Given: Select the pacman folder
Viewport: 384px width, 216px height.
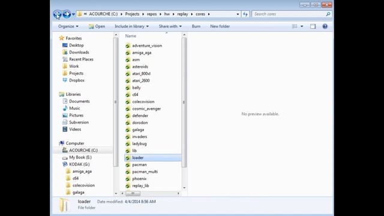Looking at the screenshot, I should (139, 165).
